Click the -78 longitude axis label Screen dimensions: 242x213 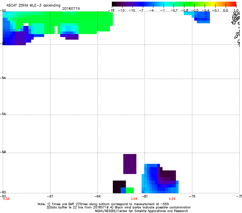pyautogui.click(x=192, y=196)
